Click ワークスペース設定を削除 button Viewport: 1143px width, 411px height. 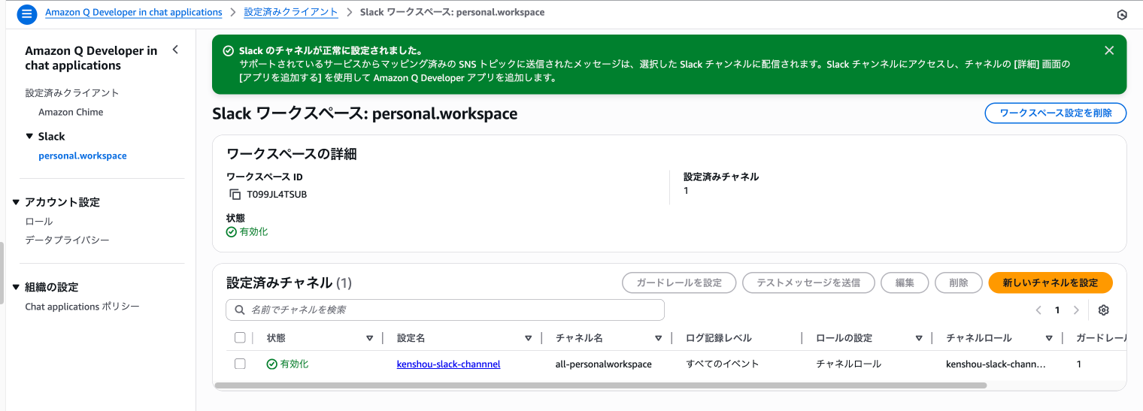1055,113
